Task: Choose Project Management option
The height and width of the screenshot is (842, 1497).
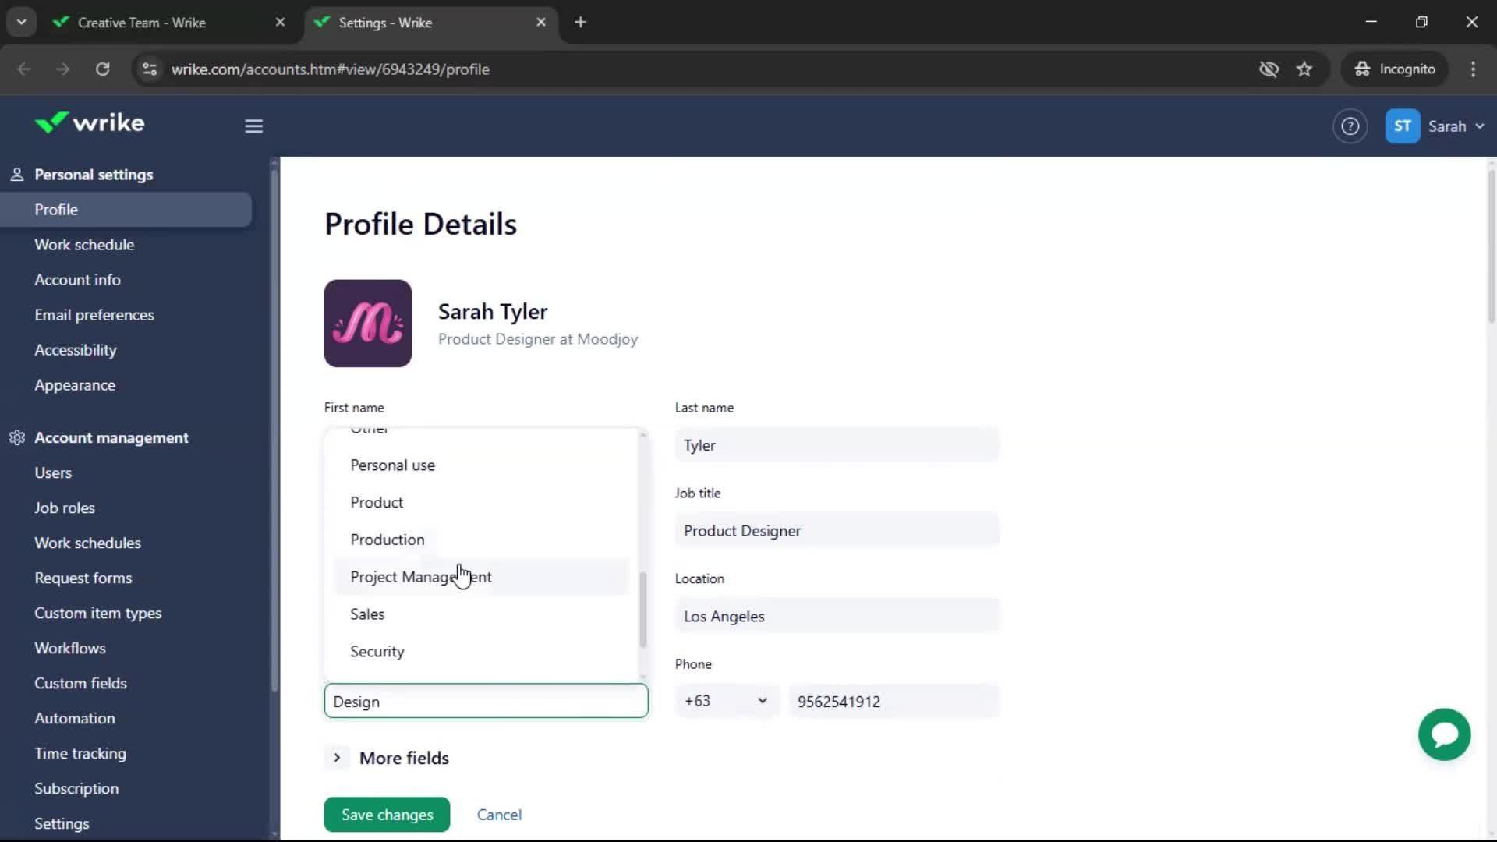Action: pos(481,577)
